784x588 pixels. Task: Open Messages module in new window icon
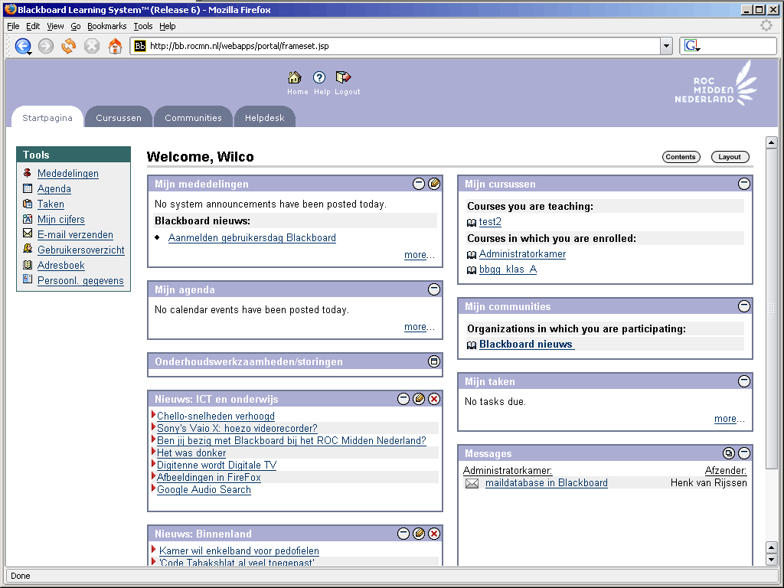click(729, 453)
